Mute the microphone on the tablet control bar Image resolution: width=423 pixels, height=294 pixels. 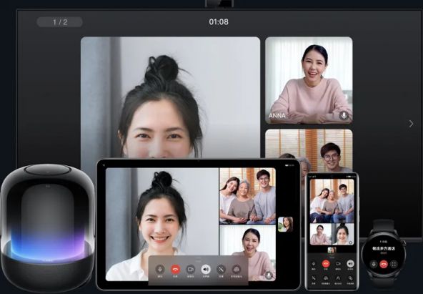(x=160, y=269)
